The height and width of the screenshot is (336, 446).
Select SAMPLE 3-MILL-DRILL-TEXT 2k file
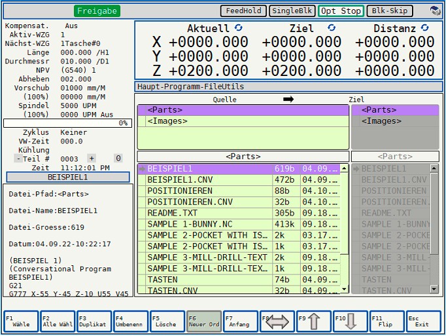(239, 257)
